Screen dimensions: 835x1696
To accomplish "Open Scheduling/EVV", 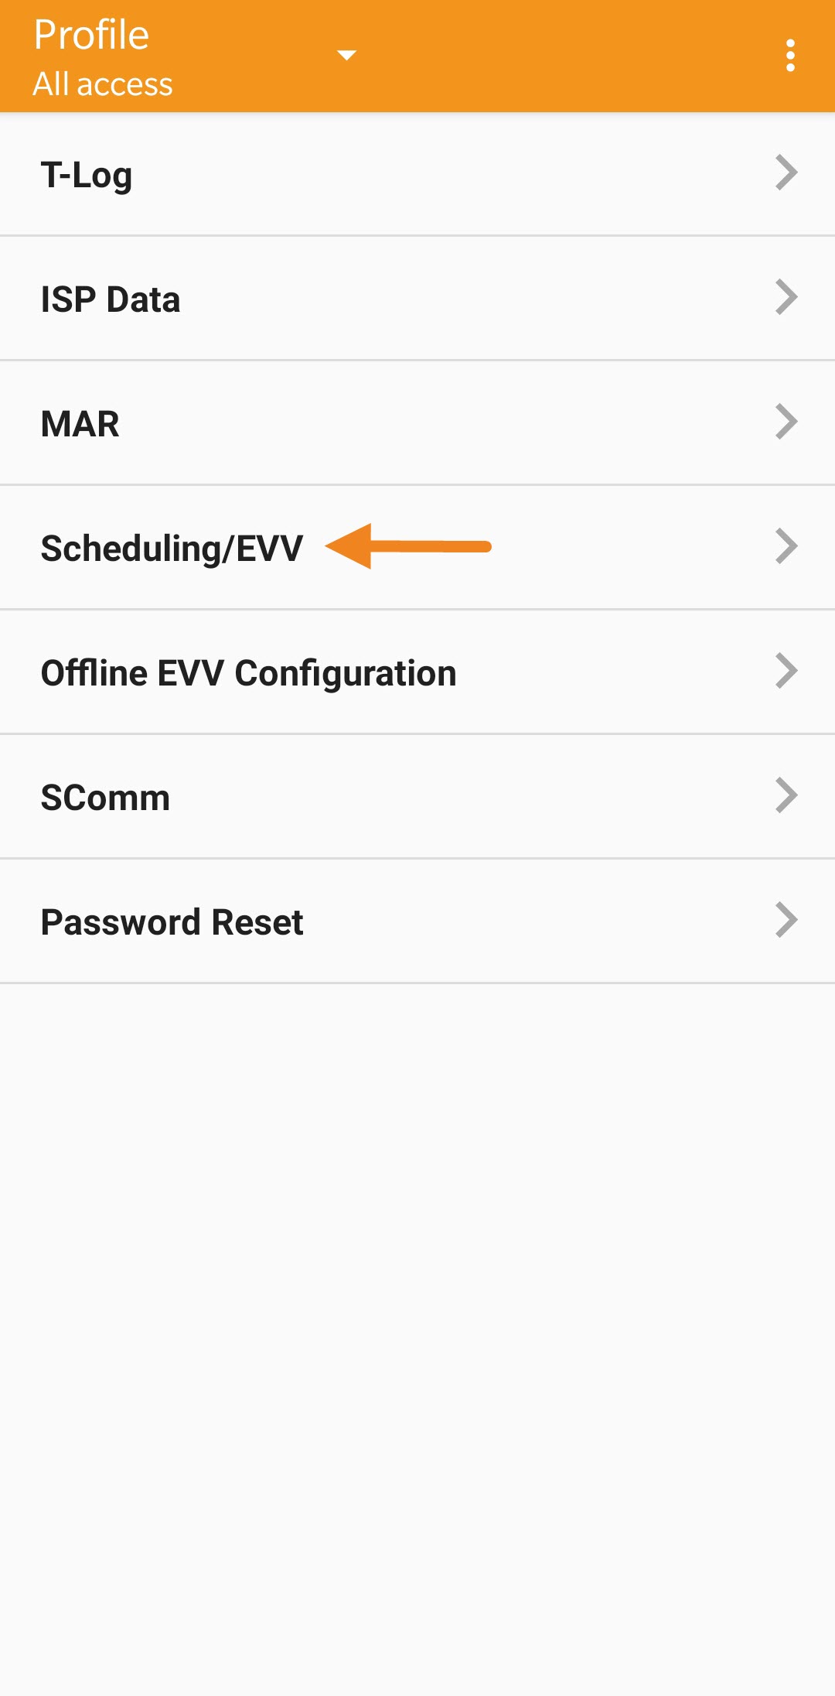I will point(172,549).
